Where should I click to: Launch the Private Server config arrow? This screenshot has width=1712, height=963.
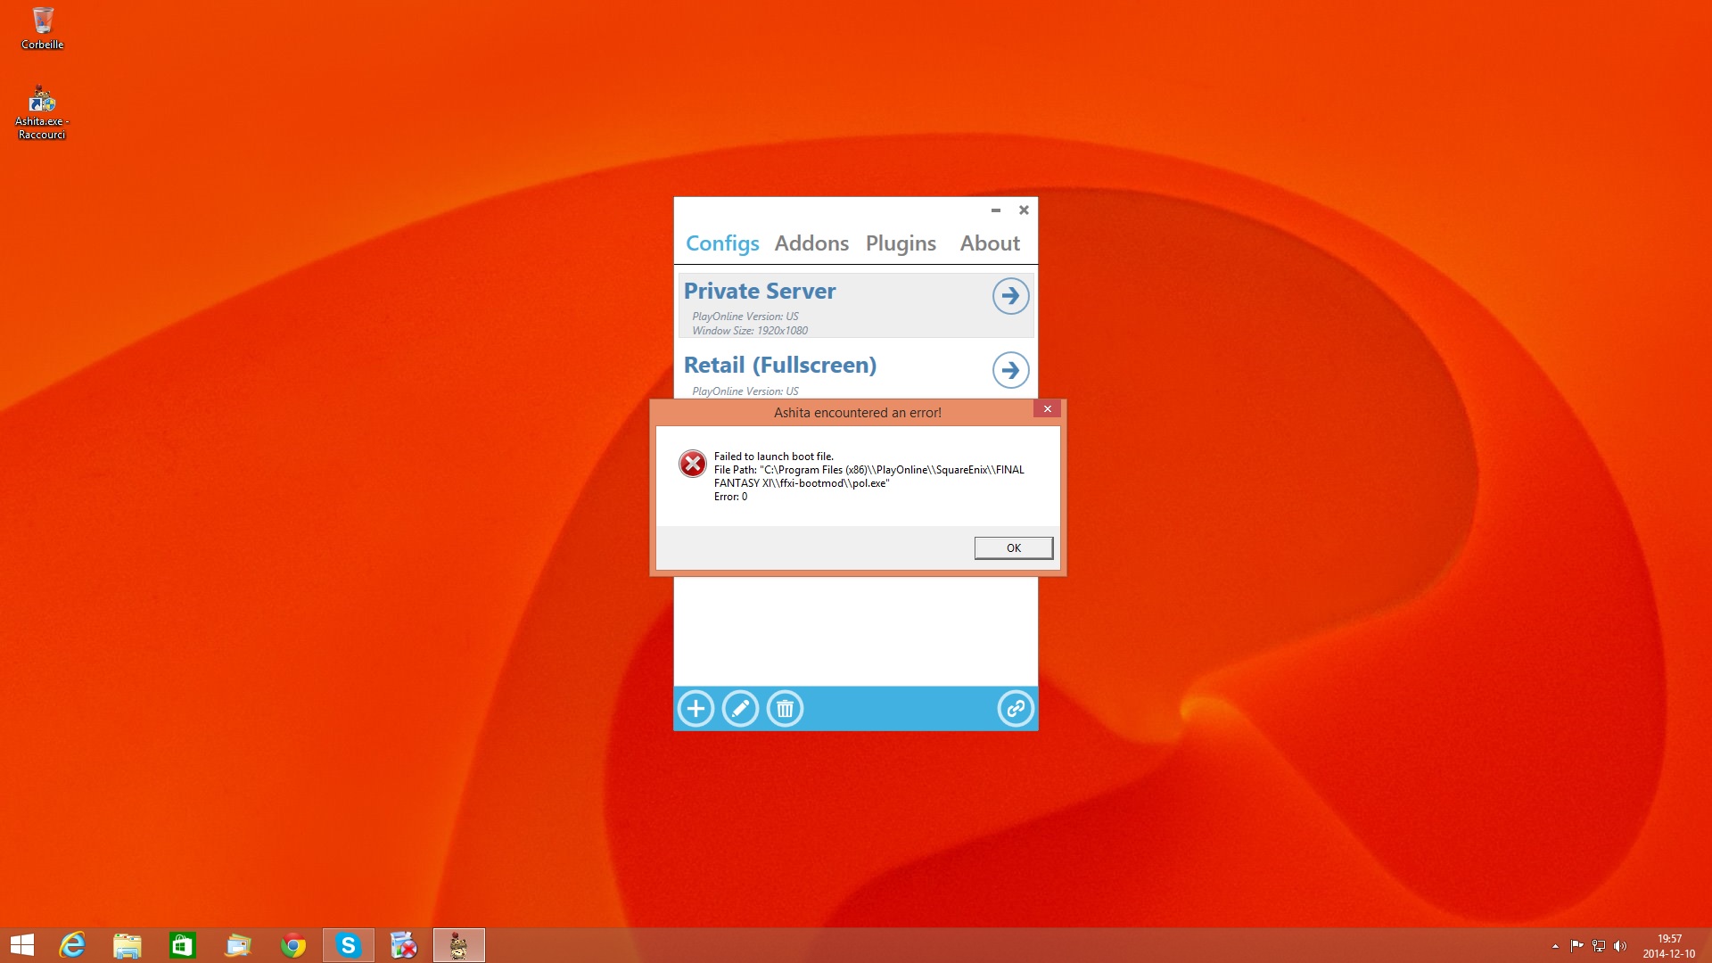pos(1010,296)
